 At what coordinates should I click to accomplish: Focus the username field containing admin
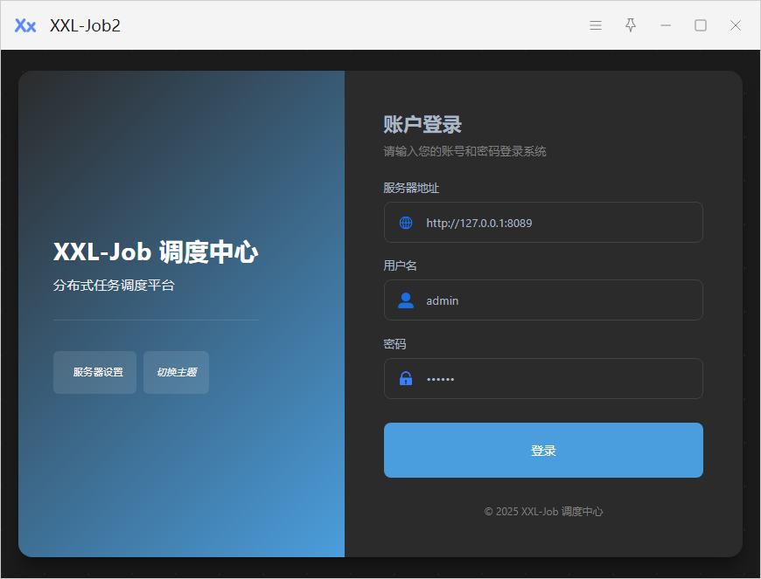[543, 300]
